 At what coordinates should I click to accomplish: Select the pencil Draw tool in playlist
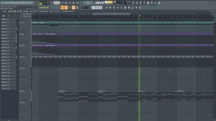tap(8, 11)
